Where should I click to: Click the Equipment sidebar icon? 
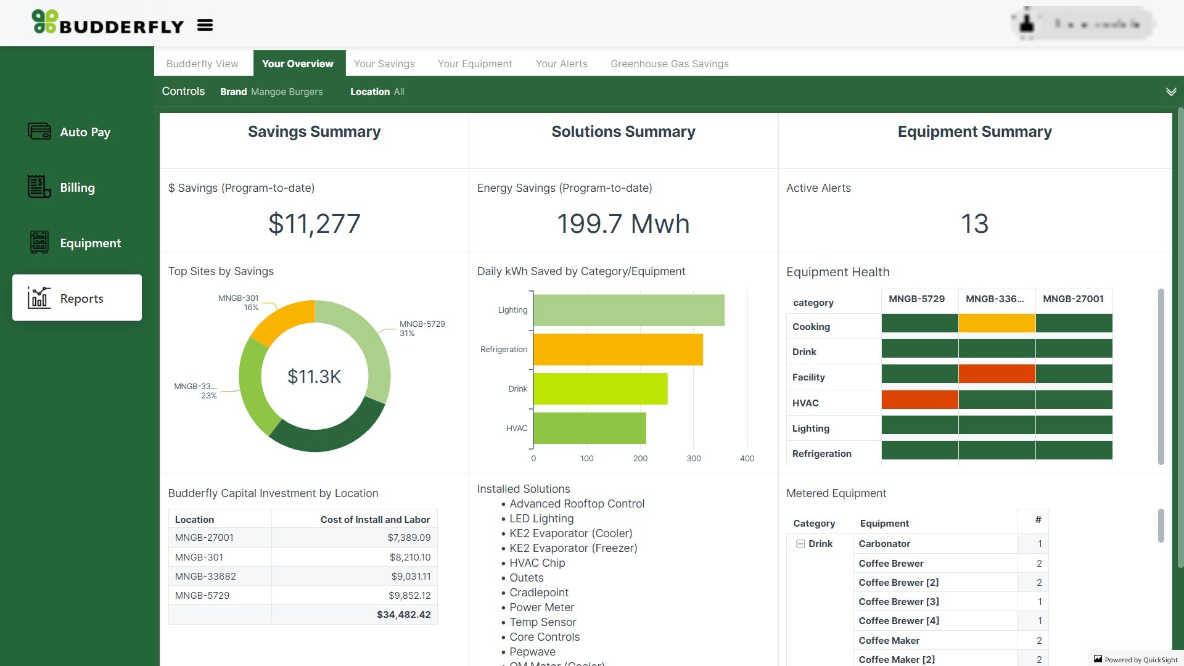pyautogui.click(x=39, y=242)
